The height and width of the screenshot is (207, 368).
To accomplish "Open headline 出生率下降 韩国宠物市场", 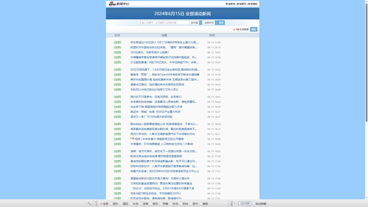I will tap(156, 107).
